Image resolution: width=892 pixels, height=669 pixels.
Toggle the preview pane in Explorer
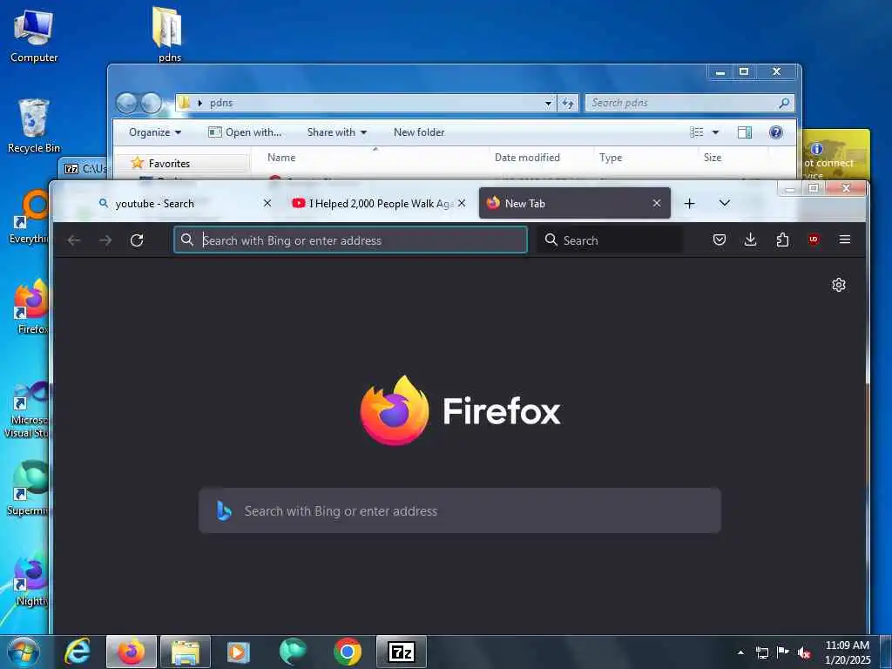point(745,132)
